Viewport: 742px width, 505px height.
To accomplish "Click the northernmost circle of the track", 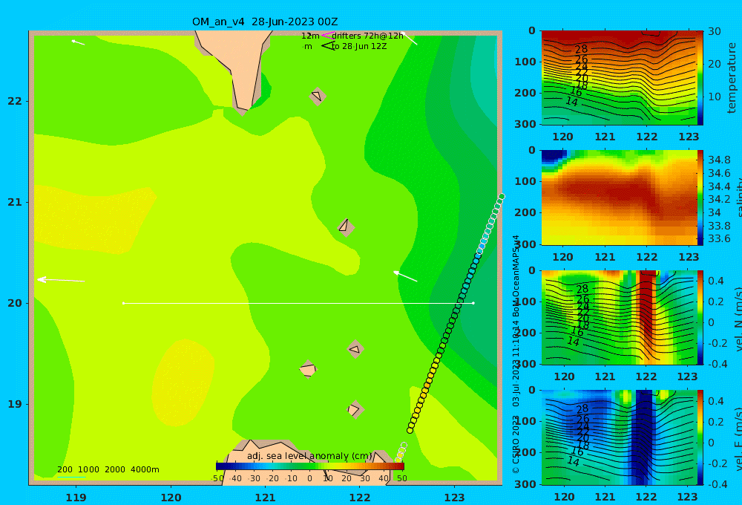I will (x=502, y=197).
